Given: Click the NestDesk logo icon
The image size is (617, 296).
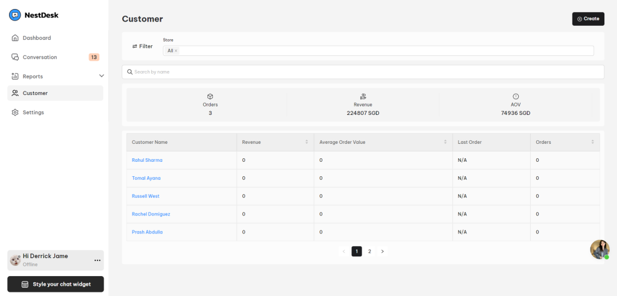Looking at the screenshot, I should coord(15,15).
